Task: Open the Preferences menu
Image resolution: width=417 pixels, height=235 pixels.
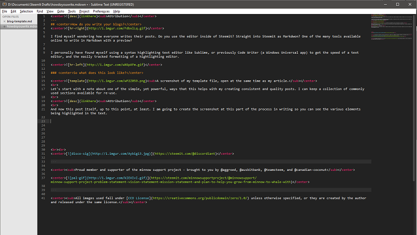Action: click(x=101, y=11)
